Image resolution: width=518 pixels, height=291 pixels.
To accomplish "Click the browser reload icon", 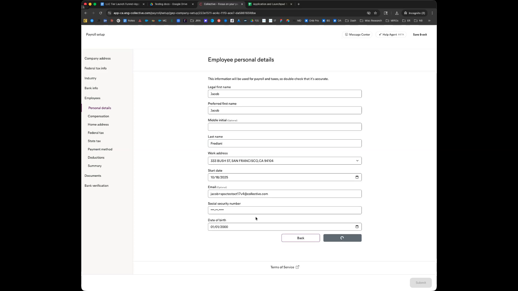I will (101, 13).
